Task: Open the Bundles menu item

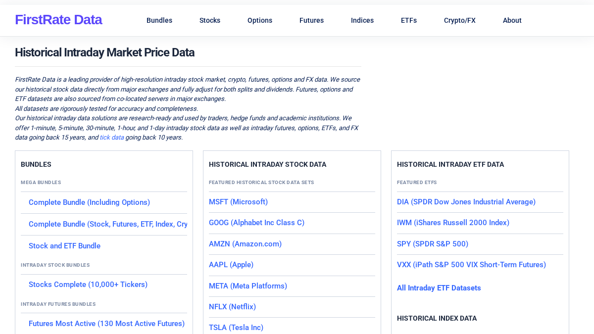Action: pyautogui.click(x=159, y=20)
